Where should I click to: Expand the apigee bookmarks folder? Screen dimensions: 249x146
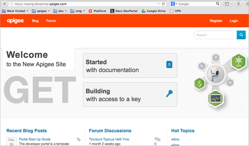tap(41, 11)
